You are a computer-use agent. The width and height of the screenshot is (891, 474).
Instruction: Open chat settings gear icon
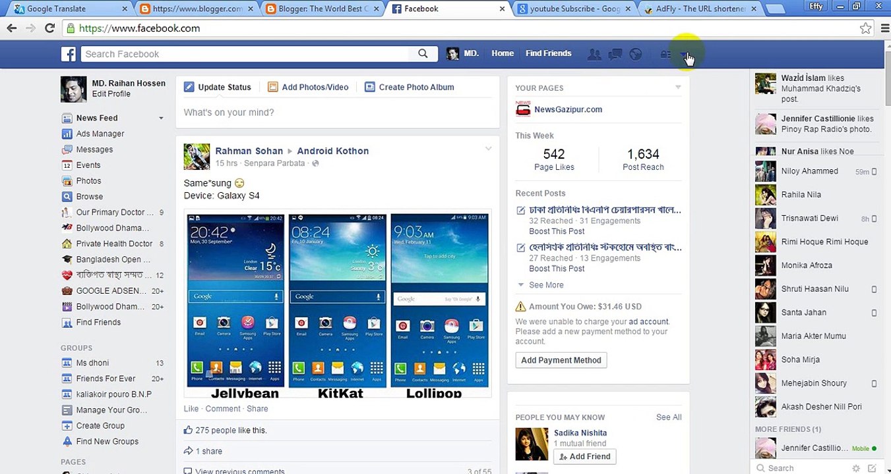tap(856, 468)
